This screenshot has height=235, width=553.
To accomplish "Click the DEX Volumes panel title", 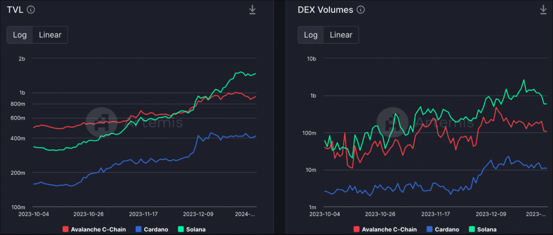I will [x=325, y=10].
